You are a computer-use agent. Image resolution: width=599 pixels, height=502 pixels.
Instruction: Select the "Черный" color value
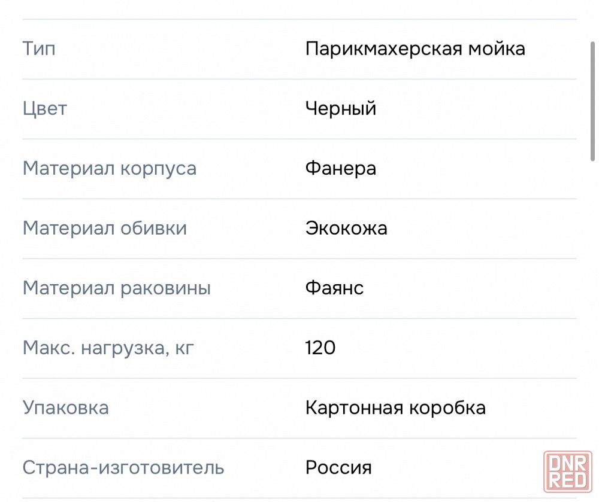(x=341, y=108)
